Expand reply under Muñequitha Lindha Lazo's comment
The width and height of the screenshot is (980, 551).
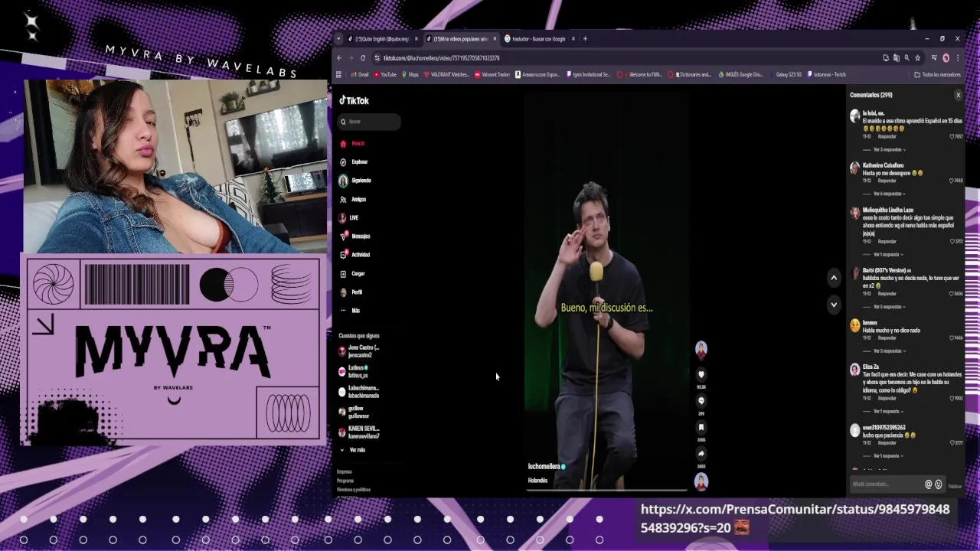(889, 255)
